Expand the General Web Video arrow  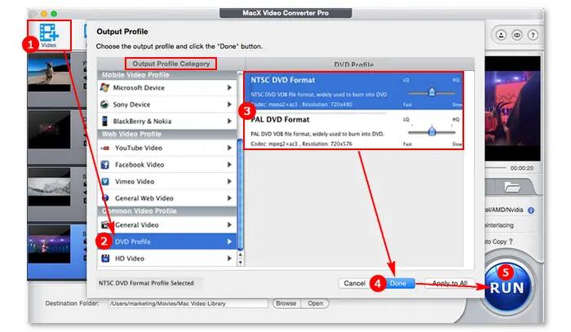pos(229,198)
